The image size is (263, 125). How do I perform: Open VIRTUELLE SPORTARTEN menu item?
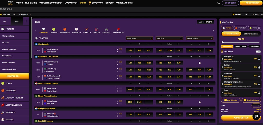coord(51,3)
